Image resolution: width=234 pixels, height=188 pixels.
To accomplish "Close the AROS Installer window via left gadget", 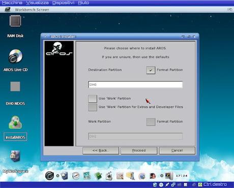I will click(45, 37).
